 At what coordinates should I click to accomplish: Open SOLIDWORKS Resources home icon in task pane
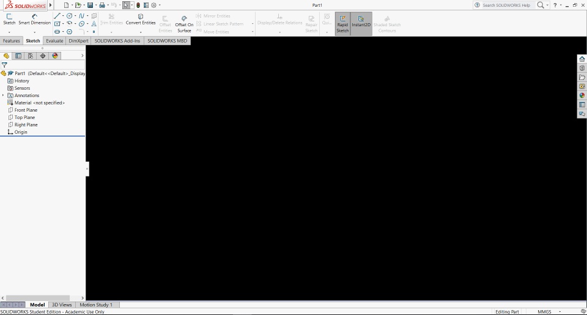(x=581, y=59)
